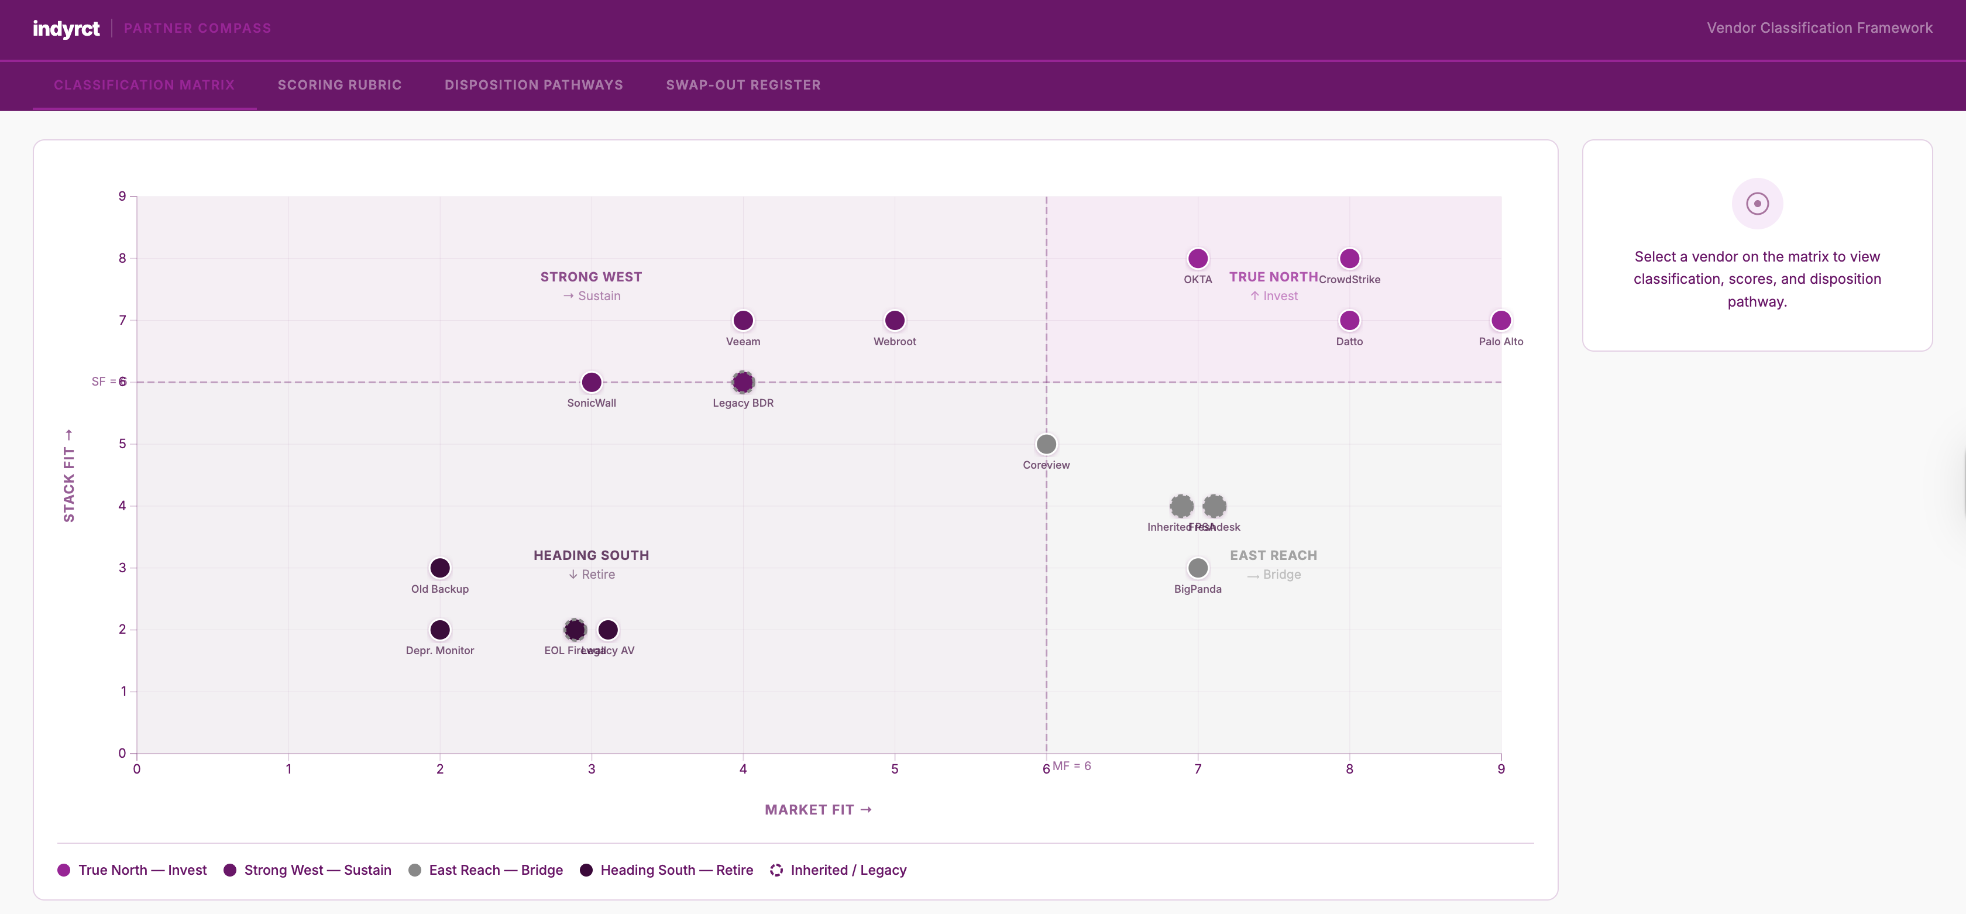The height and width of the screenshot is (914, 1966).
Task: Select the Coreview grey dot
Action: 1046,444
